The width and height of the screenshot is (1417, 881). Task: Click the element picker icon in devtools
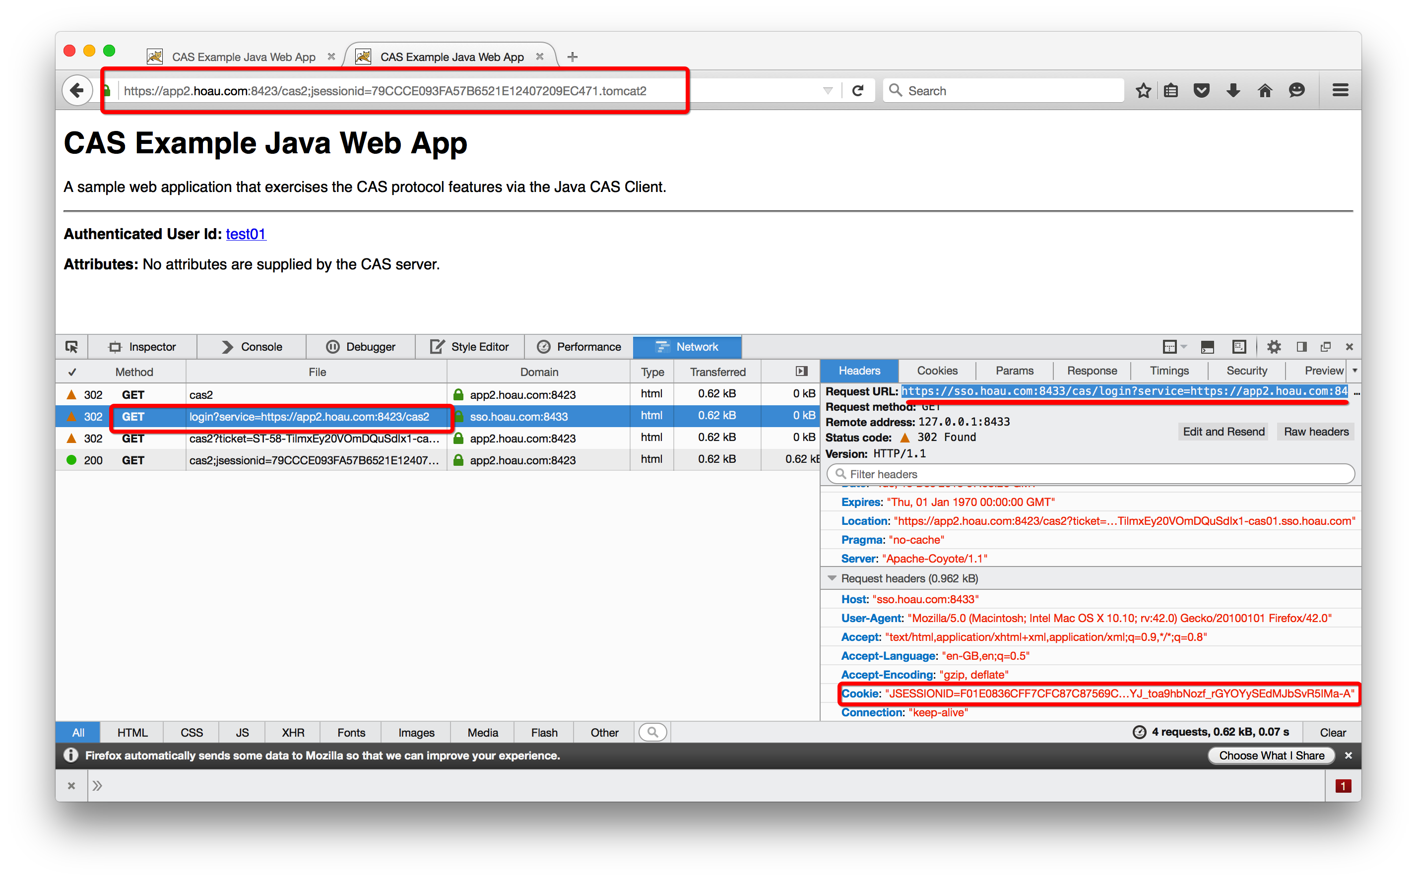(x=71, y=347)
